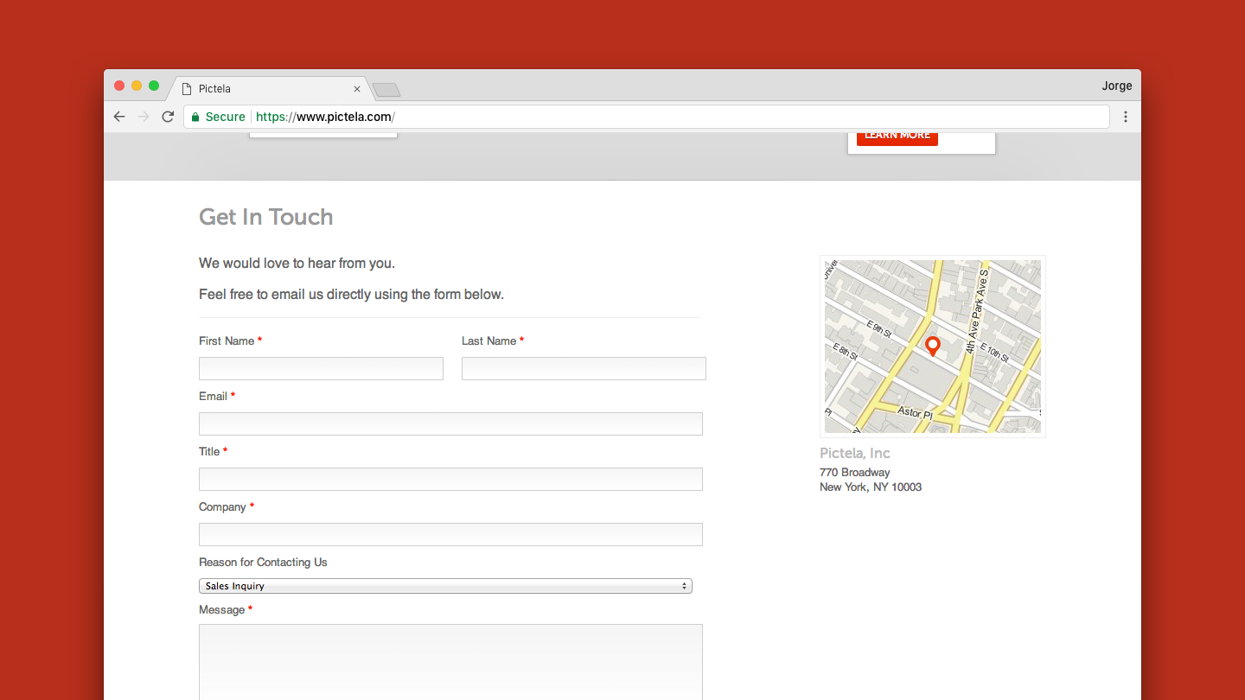1245x700 pixels.
Task: Click the browser forward arrow
Action: (144, 117)
